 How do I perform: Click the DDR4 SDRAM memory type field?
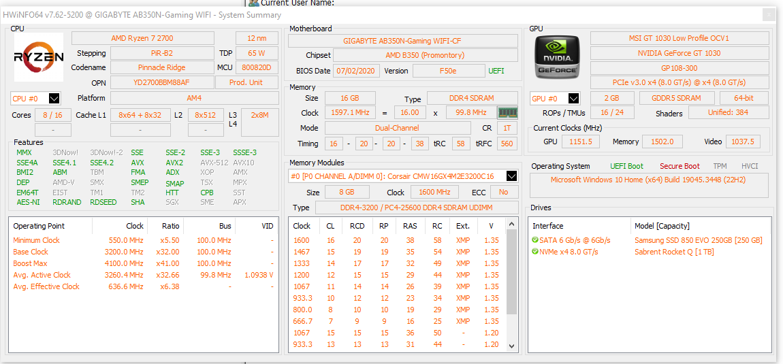(472, 99)
